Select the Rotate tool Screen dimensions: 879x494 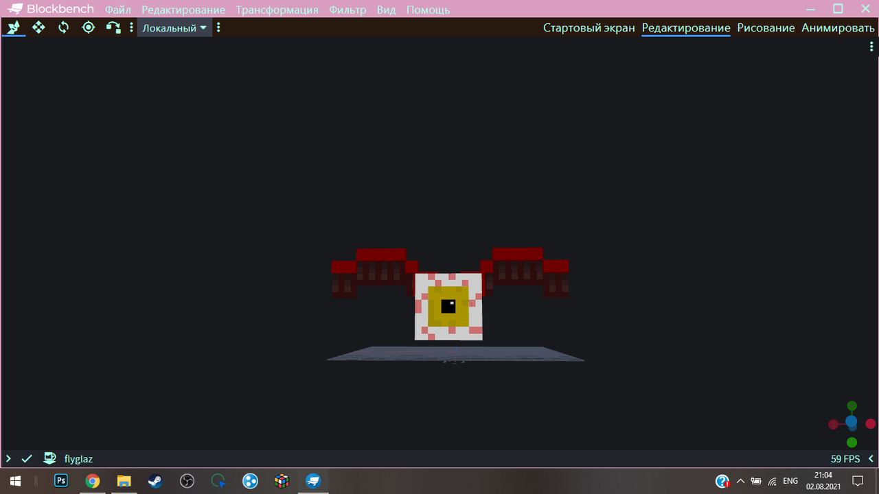[63, 27]
